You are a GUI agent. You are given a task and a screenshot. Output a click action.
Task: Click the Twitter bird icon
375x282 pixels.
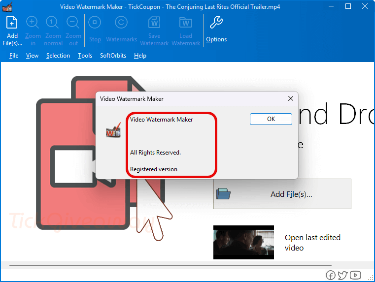coord(342,275)
